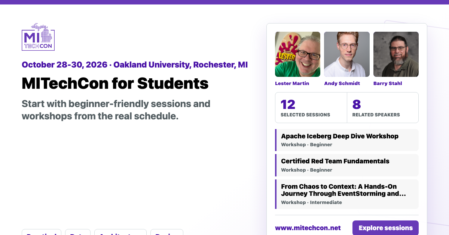Viewport: 449px width, 235px height.
Task: Open the Certified Red Team Fundamentals session
Action: click(x=347, y=165)
